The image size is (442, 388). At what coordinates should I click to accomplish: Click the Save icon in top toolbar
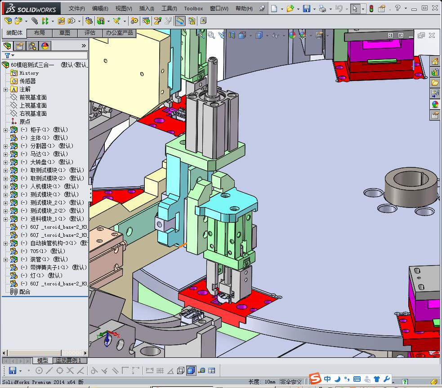(x=306, y=9)
